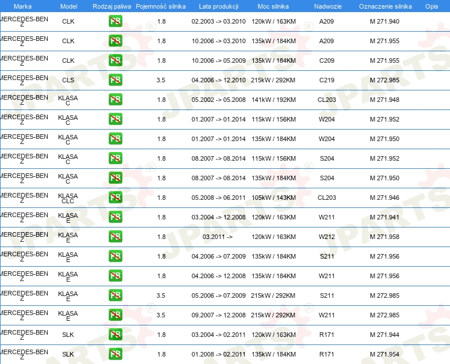450x364 pixels.
Task: Click petrol fuel icon in M 271.940 row
Action: [115, 21]
